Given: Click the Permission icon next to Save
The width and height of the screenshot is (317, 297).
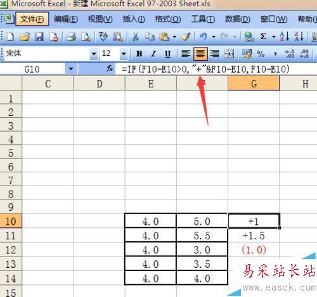Looking at the screenshot, I should click(x=54, y=37).
